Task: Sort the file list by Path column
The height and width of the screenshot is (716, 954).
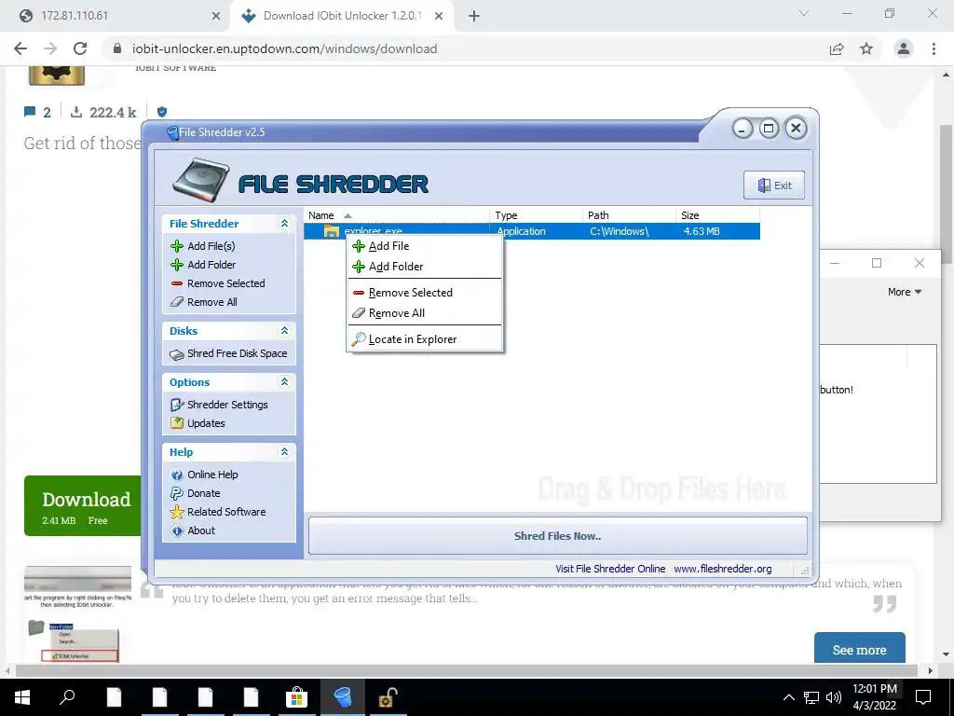Action: tap(629, 215)
